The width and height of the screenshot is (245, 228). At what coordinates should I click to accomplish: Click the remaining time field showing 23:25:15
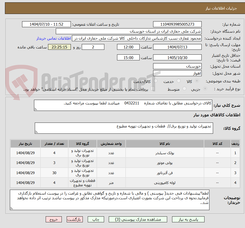[x=59, y=47]
